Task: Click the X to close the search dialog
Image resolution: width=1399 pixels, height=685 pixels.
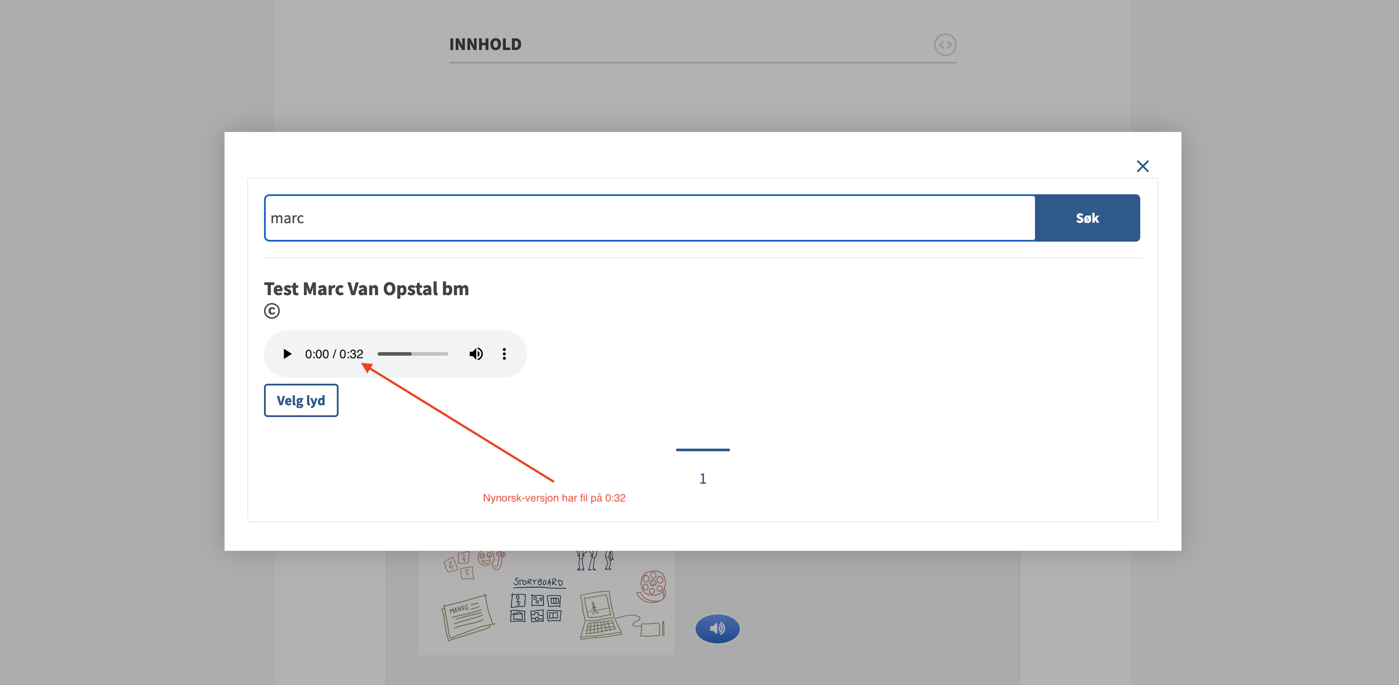Action: [x=1142, y=166]
